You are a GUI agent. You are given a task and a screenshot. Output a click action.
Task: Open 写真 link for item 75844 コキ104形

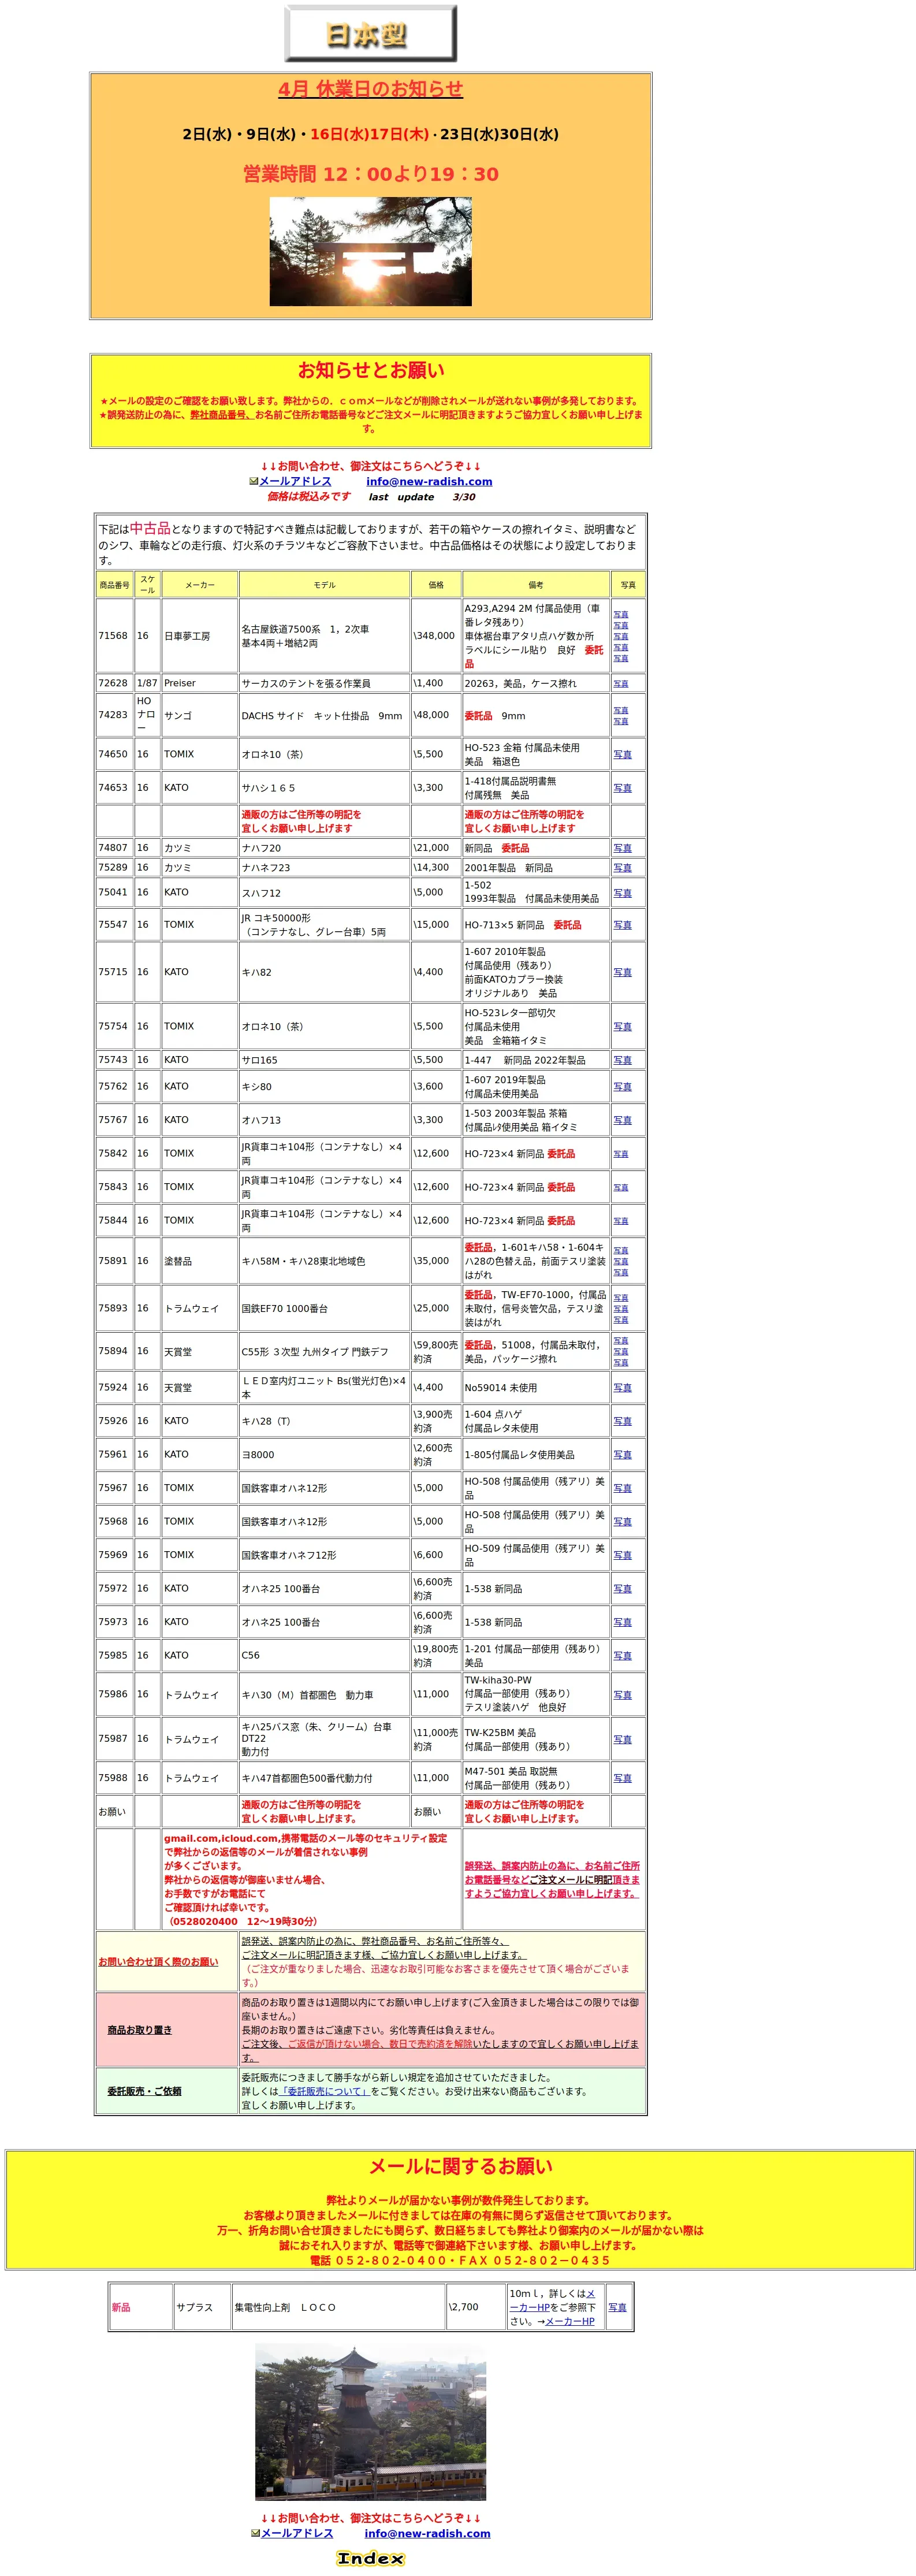[621, 1221]
